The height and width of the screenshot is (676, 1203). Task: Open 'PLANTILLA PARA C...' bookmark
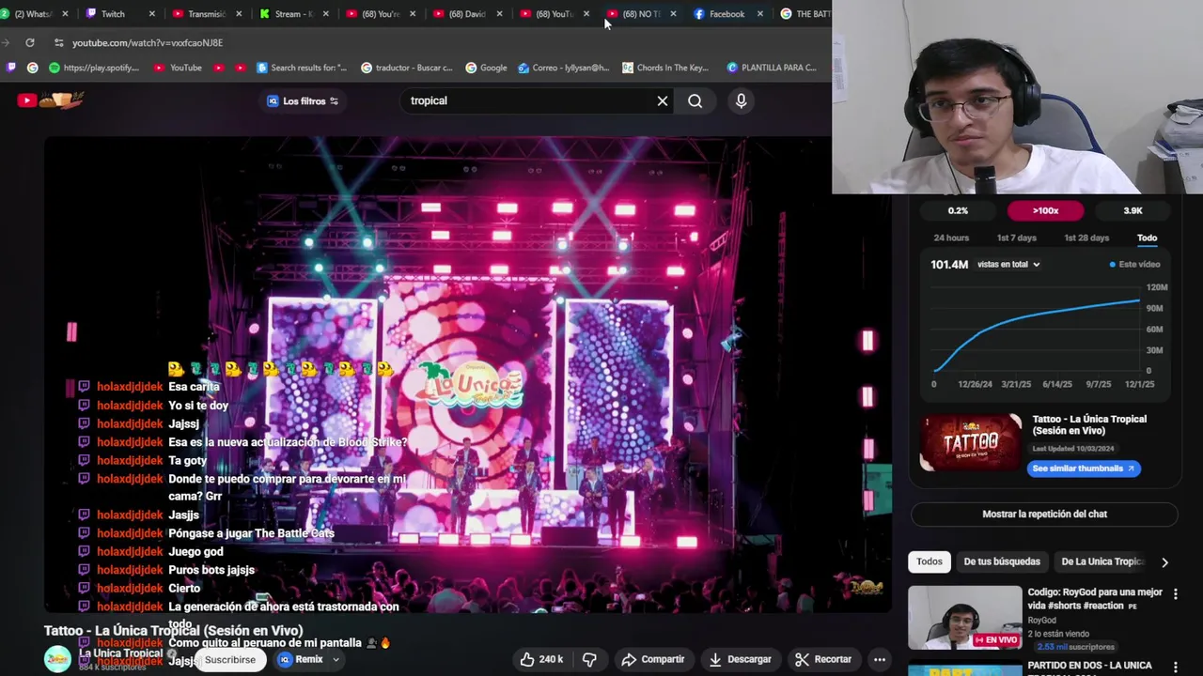(x=771, y=68)
